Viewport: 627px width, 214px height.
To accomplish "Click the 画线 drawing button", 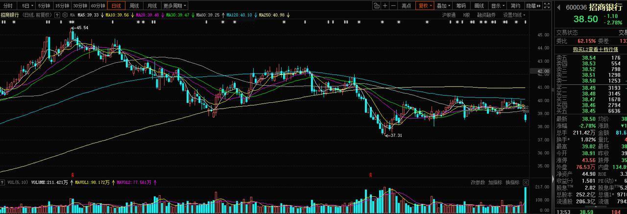I will (x=479, y=6).
